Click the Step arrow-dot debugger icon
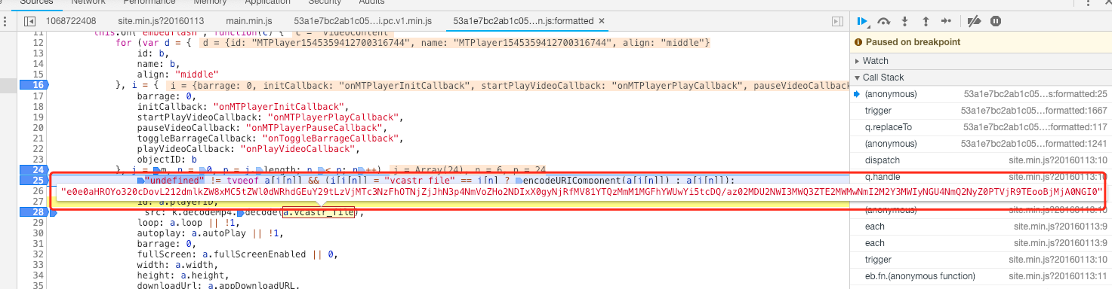The height and width of the screenshot is (289, 1112). tap(946, 22)
